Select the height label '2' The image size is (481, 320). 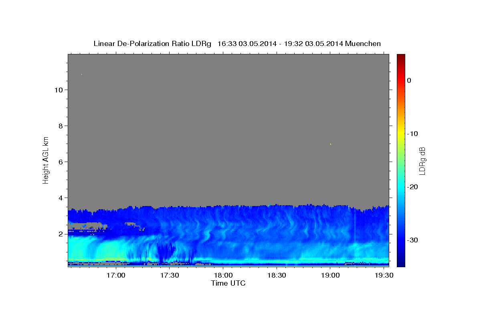(61, 234)
